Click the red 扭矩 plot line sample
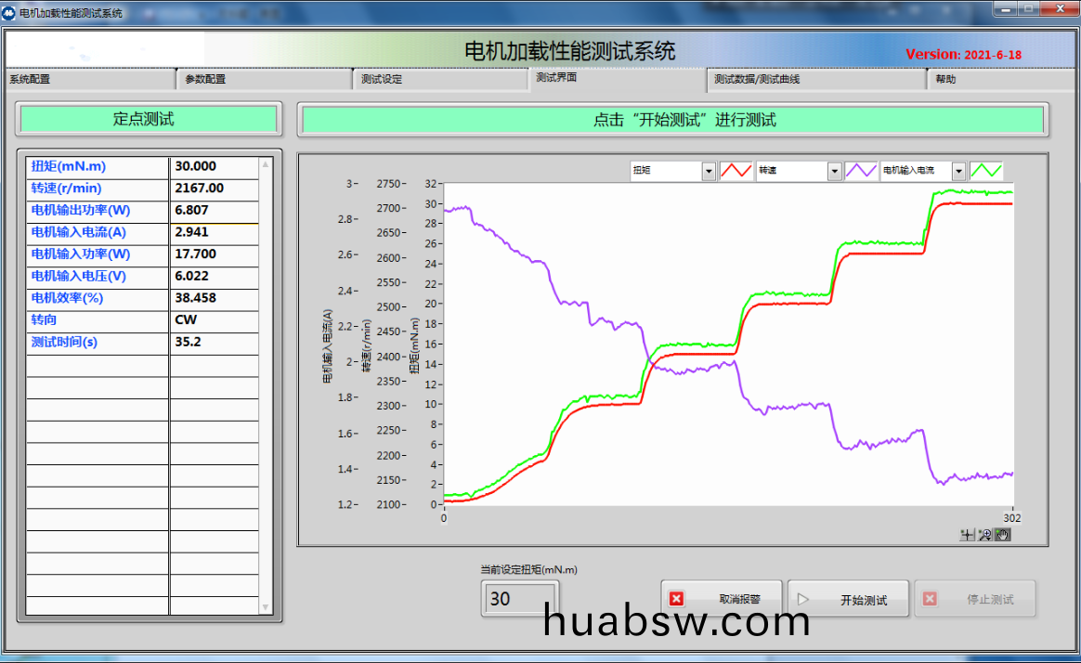This screenshot has height=663, width=1081. 736,171
